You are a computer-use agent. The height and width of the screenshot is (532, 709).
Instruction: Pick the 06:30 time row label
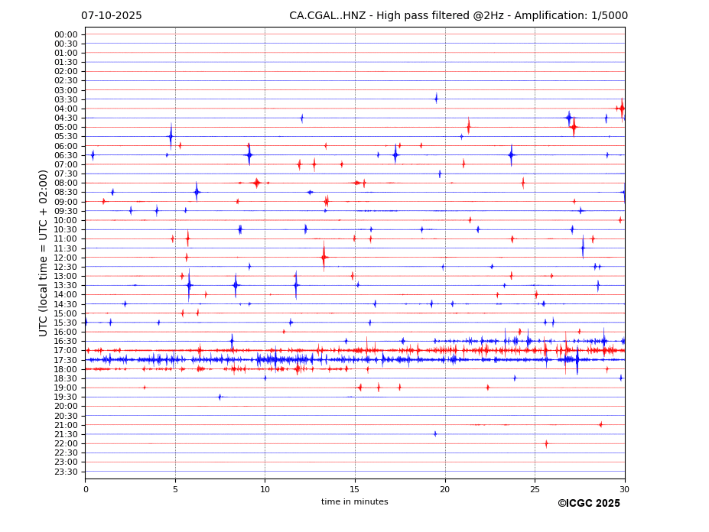pos(66,155)
